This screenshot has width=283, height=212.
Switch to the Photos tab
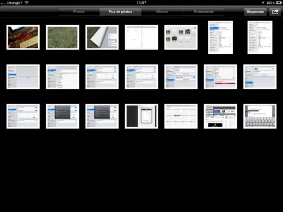(x=79, y=11)
